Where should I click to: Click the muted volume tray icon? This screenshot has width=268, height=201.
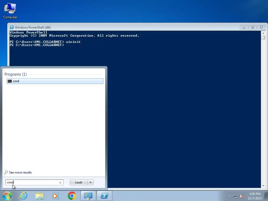tap(242, 196)
